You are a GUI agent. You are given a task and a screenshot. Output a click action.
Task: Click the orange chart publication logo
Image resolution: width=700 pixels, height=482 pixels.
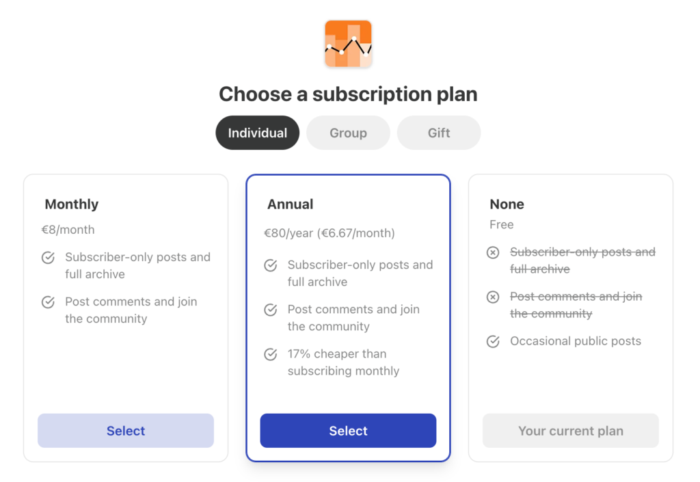(348, 44)
